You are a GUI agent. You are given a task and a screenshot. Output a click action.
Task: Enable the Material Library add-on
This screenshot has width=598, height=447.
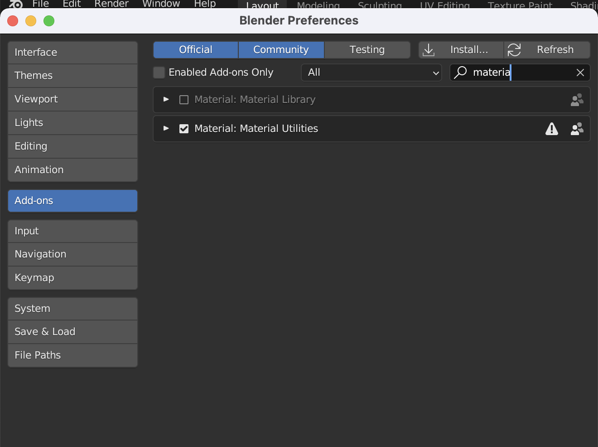(x=183, y=100)
